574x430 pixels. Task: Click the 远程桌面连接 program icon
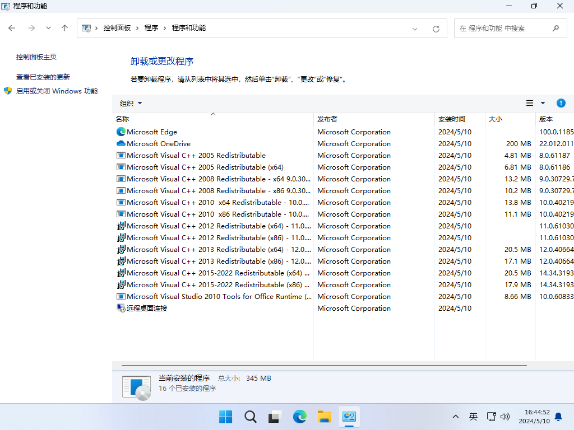click(121, 309)
